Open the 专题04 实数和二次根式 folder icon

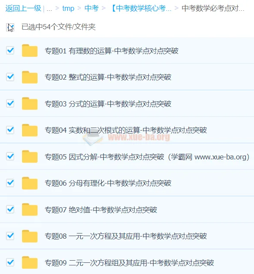click(30, 130)
